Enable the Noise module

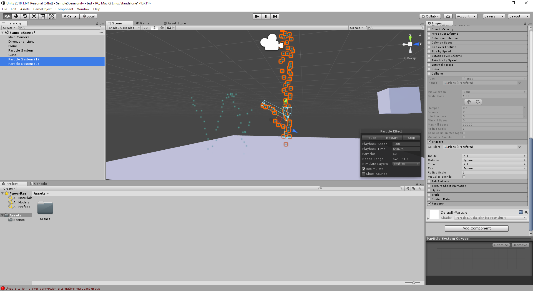429,69
